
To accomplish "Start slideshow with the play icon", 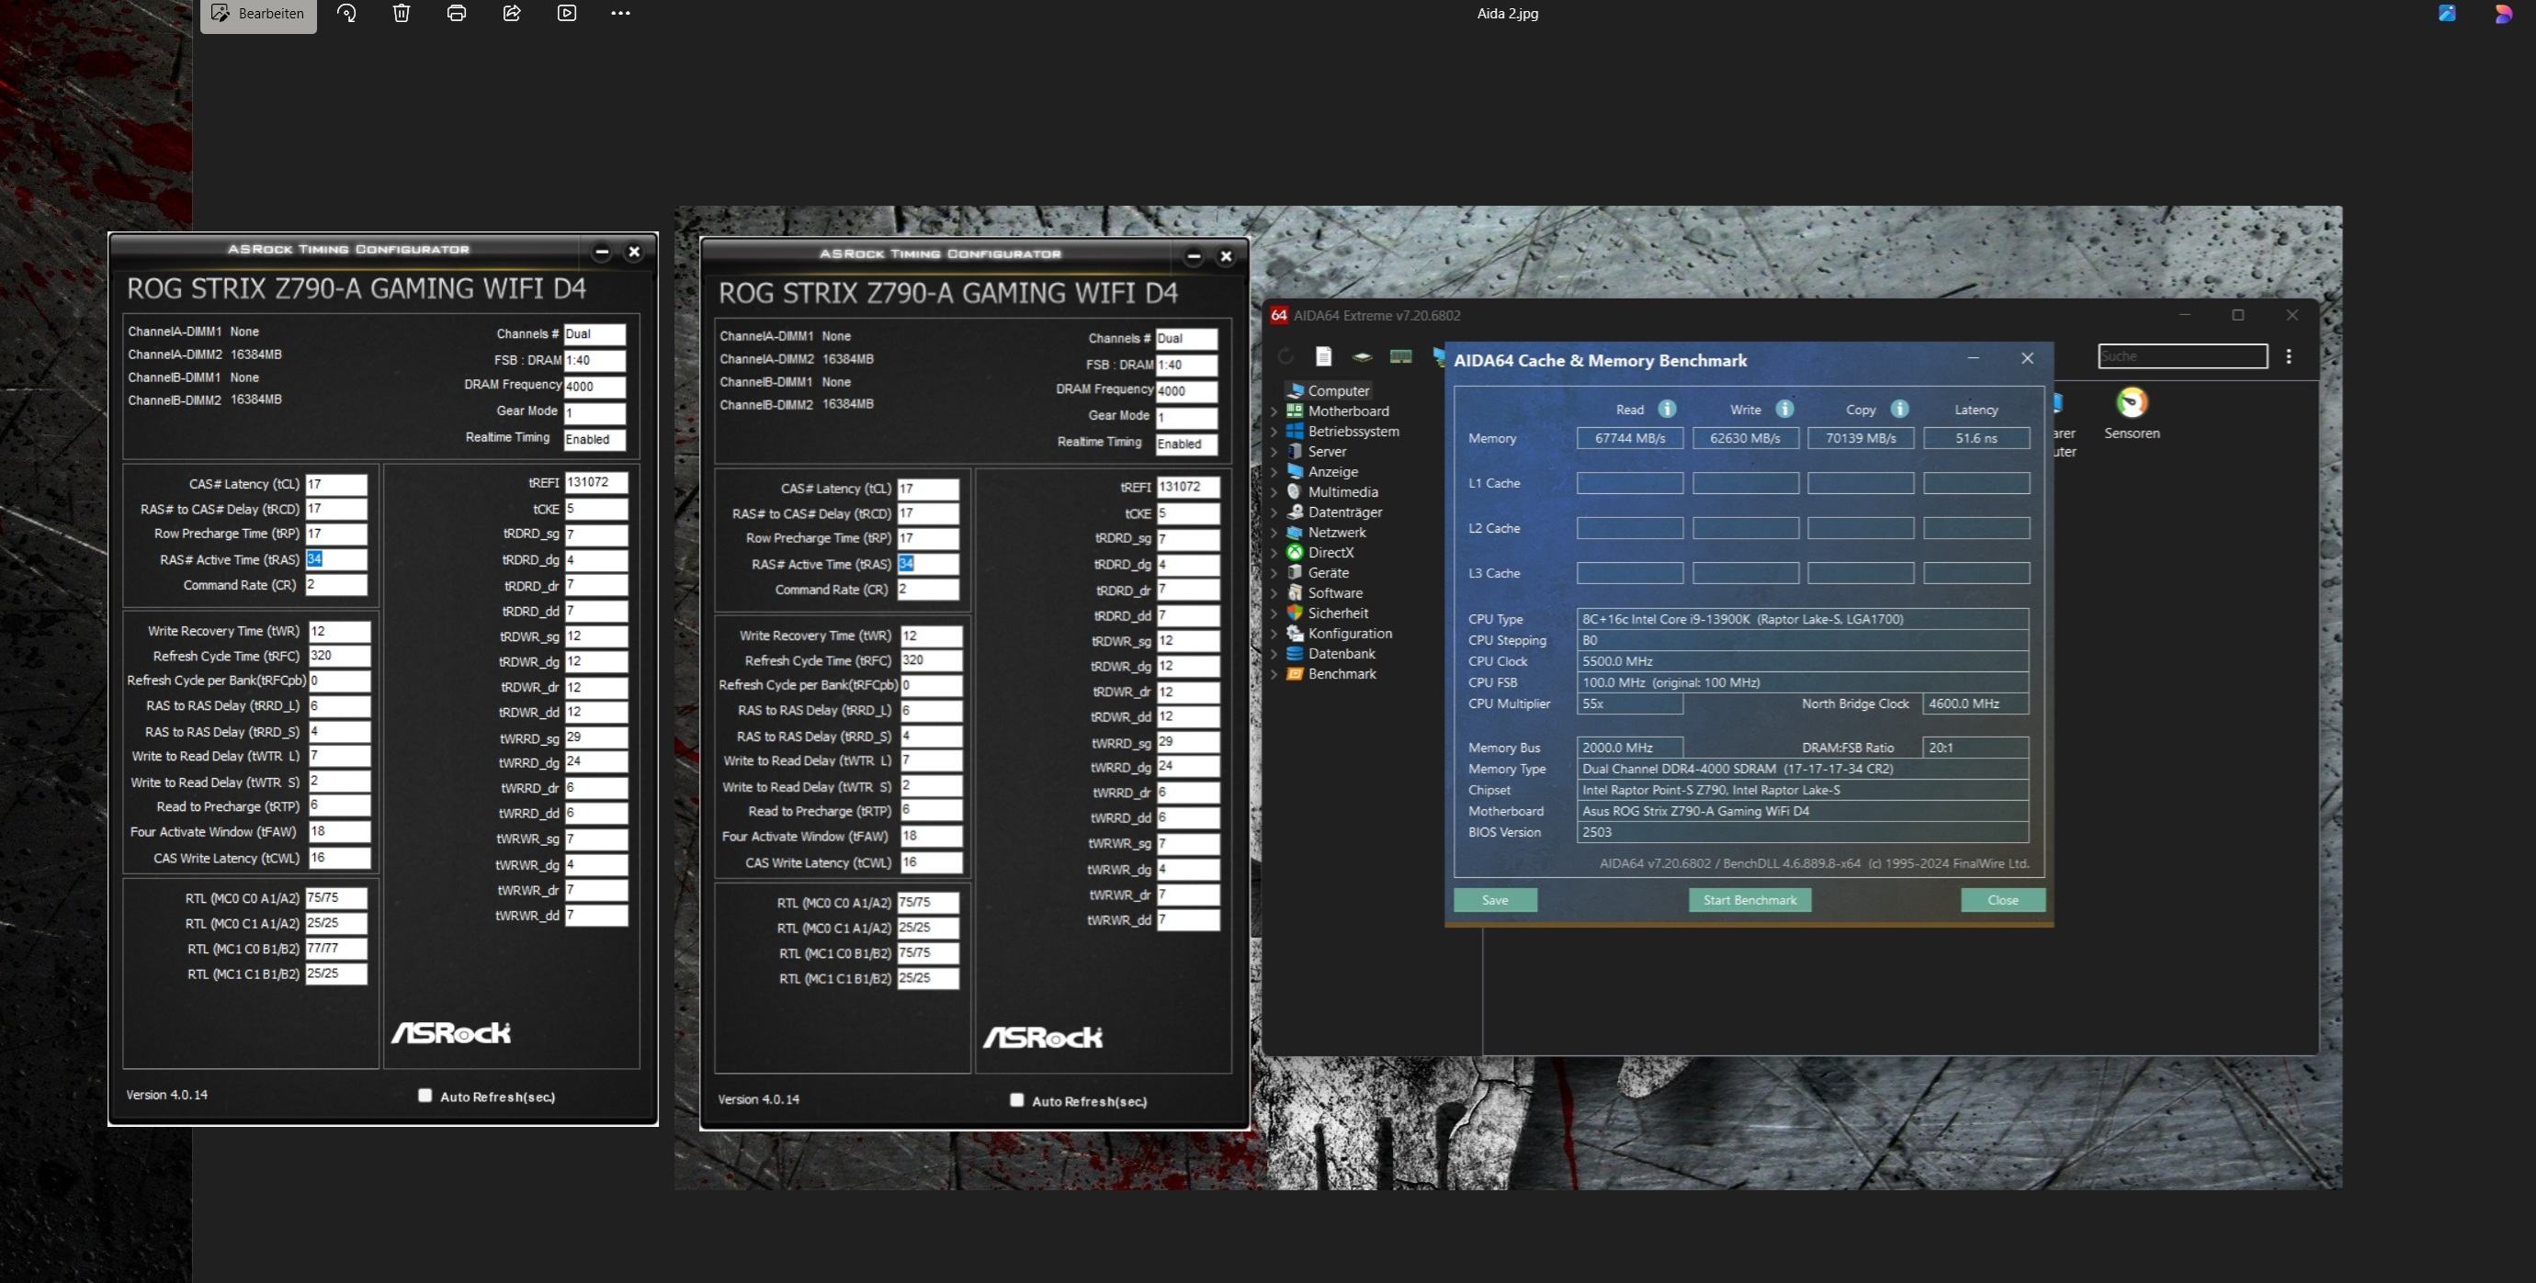I will pos(567,13).
